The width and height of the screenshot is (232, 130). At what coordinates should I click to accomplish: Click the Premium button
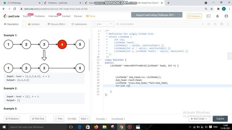tap(194, 16)
